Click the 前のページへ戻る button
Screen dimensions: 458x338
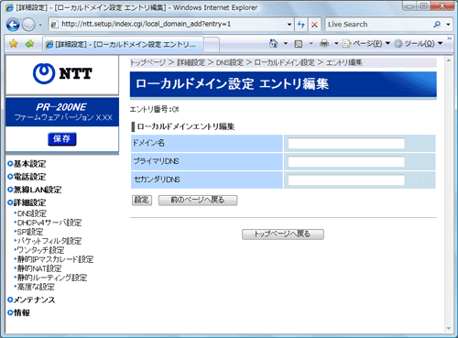point(198,201)
